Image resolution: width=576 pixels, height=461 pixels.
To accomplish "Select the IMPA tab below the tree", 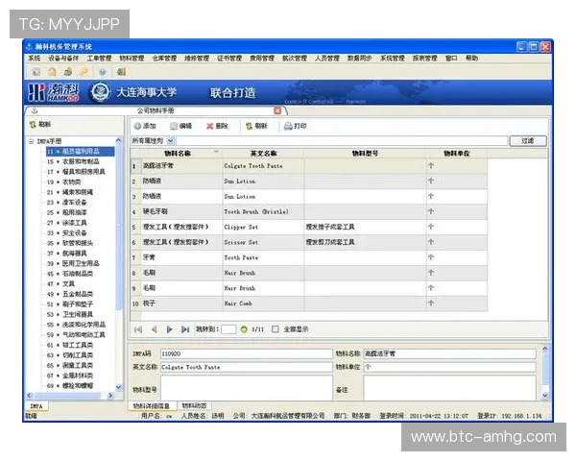I will [36, 406].
